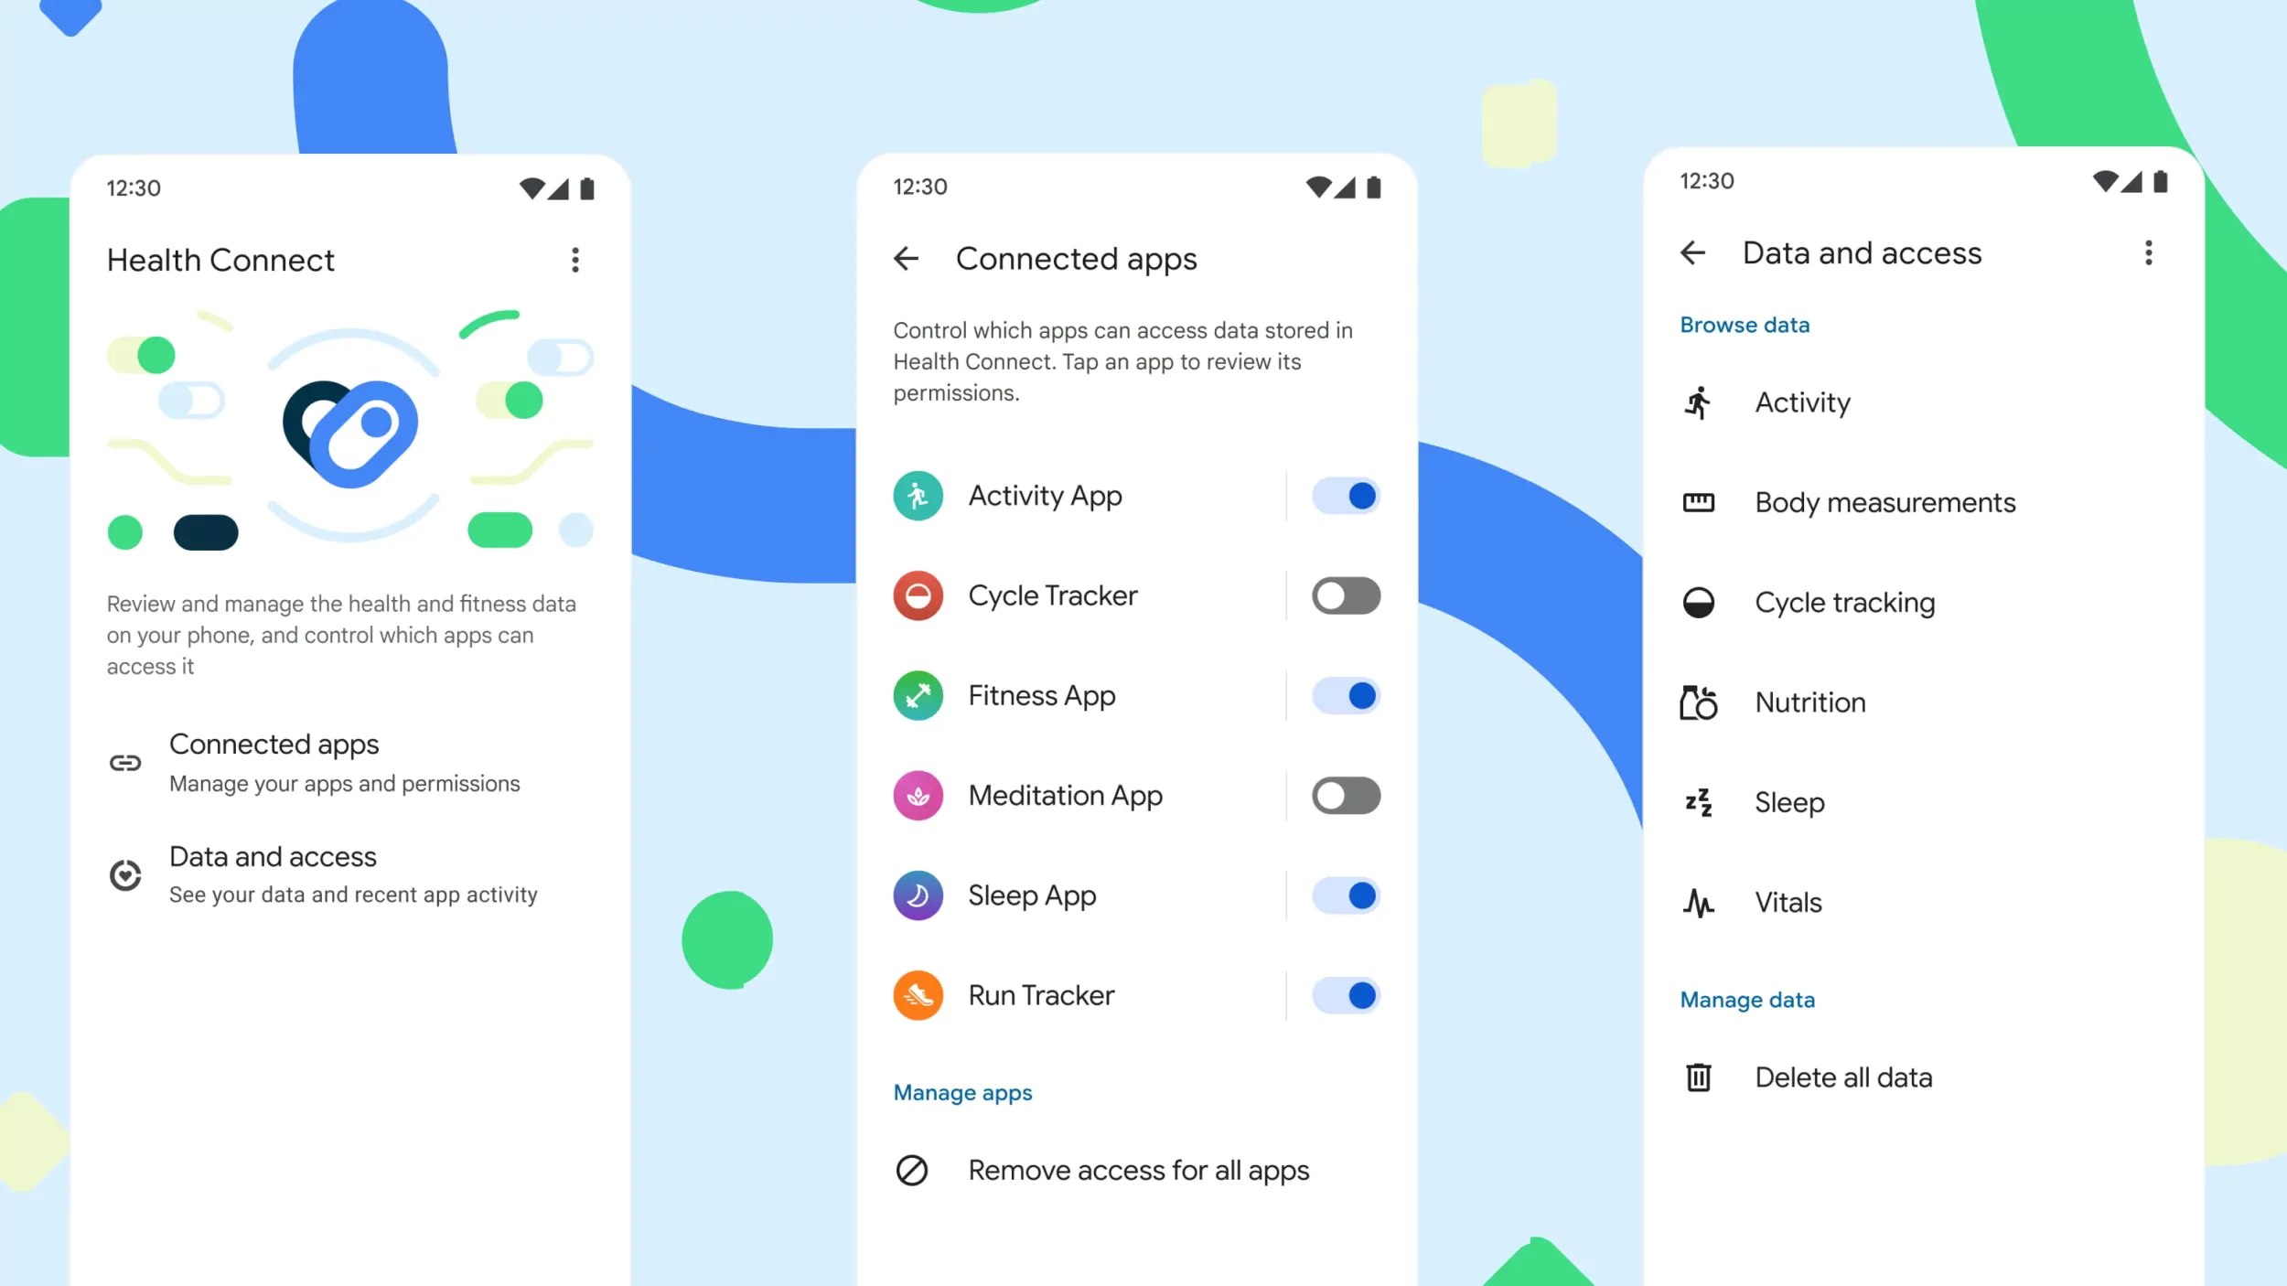
Task: Expand Connected apps settings
Action: 274,760
